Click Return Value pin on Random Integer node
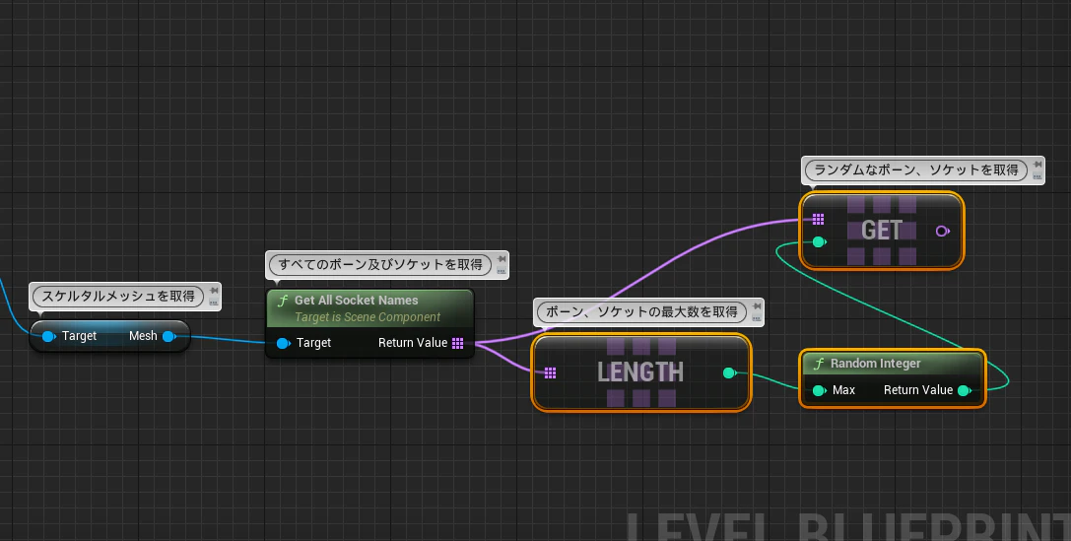This screenshot has height=541, width=1071. [x=965, y=390]
